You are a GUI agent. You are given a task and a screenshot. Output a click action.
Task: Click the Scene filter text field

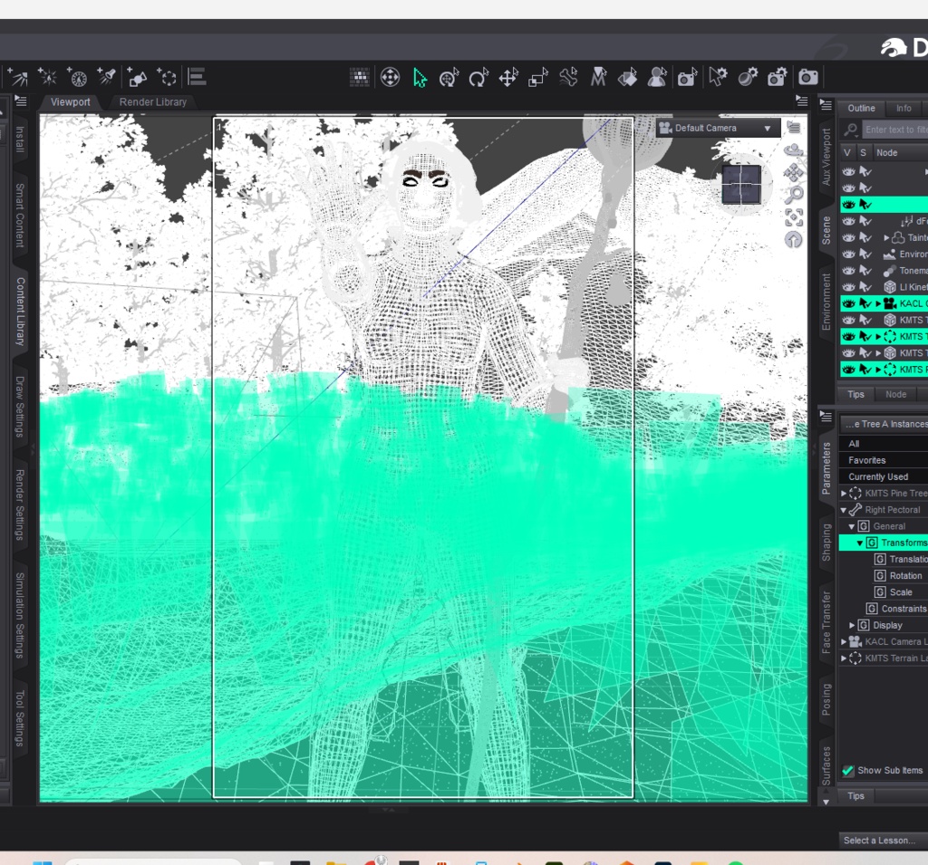coord(894,129)
